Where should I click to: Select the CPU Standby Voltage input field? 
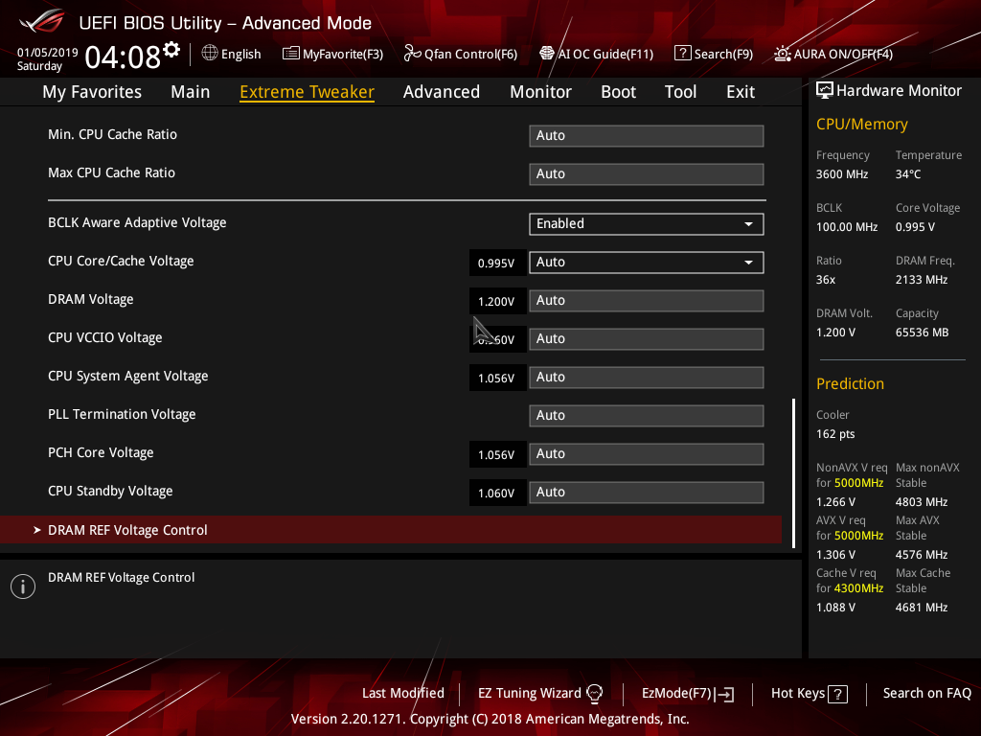click(x=646, y=492)
